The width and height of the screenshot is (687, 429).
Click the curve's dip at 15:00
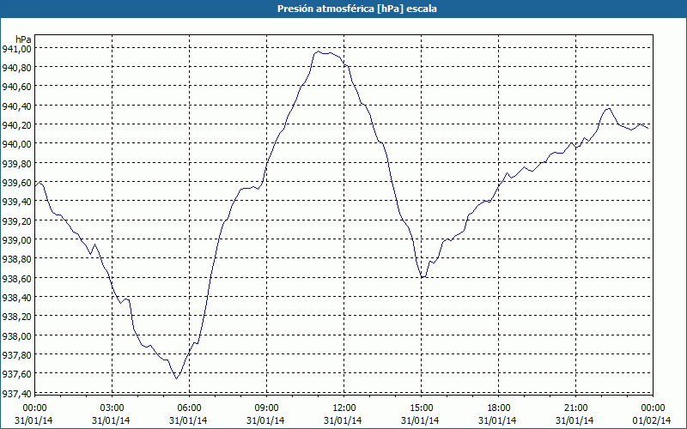(x=422, y=277)
